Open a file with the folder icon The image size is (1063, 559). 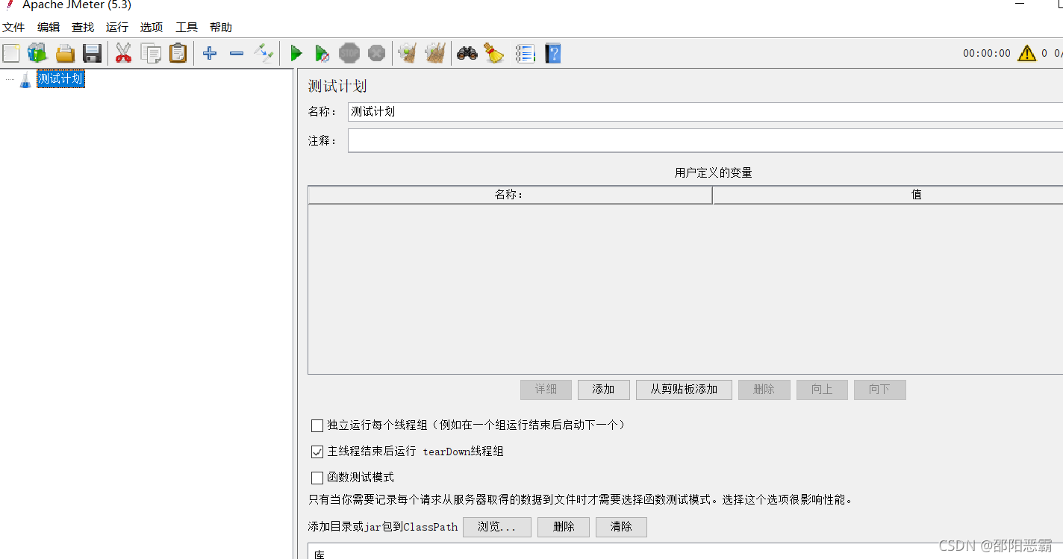pyautogui.click(x=65, y=53)
